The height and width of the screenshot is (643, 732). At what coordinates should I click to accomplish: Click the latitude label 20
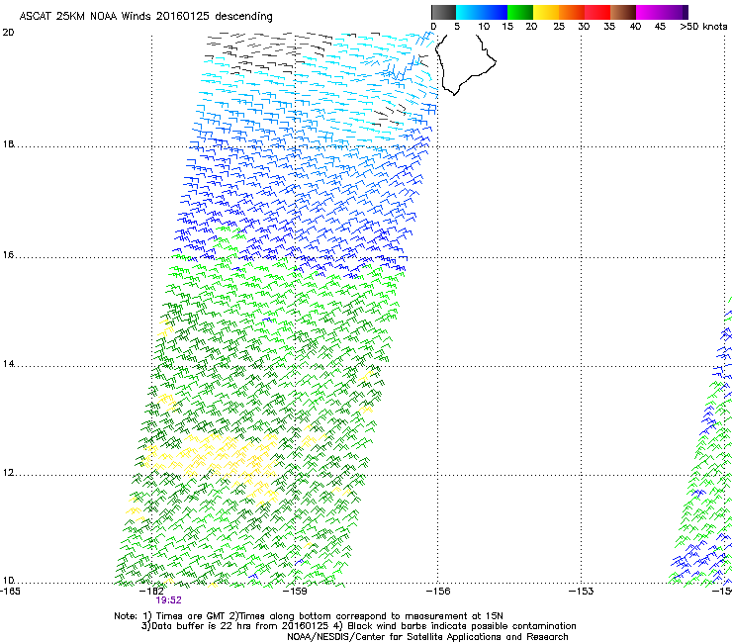point(8,33)
